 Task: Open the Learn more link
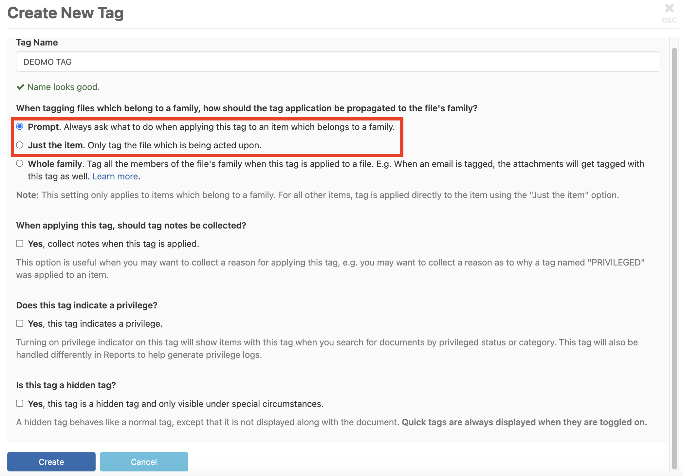coord(115,176)
